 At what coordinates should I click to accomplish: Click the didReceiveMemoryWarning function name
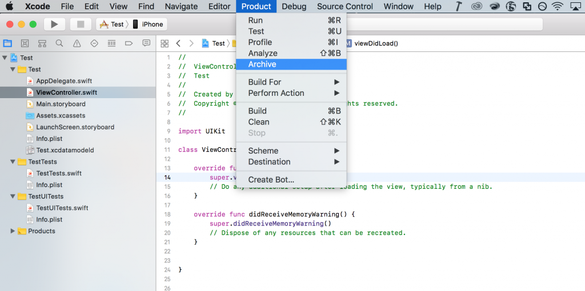(298, 214)
